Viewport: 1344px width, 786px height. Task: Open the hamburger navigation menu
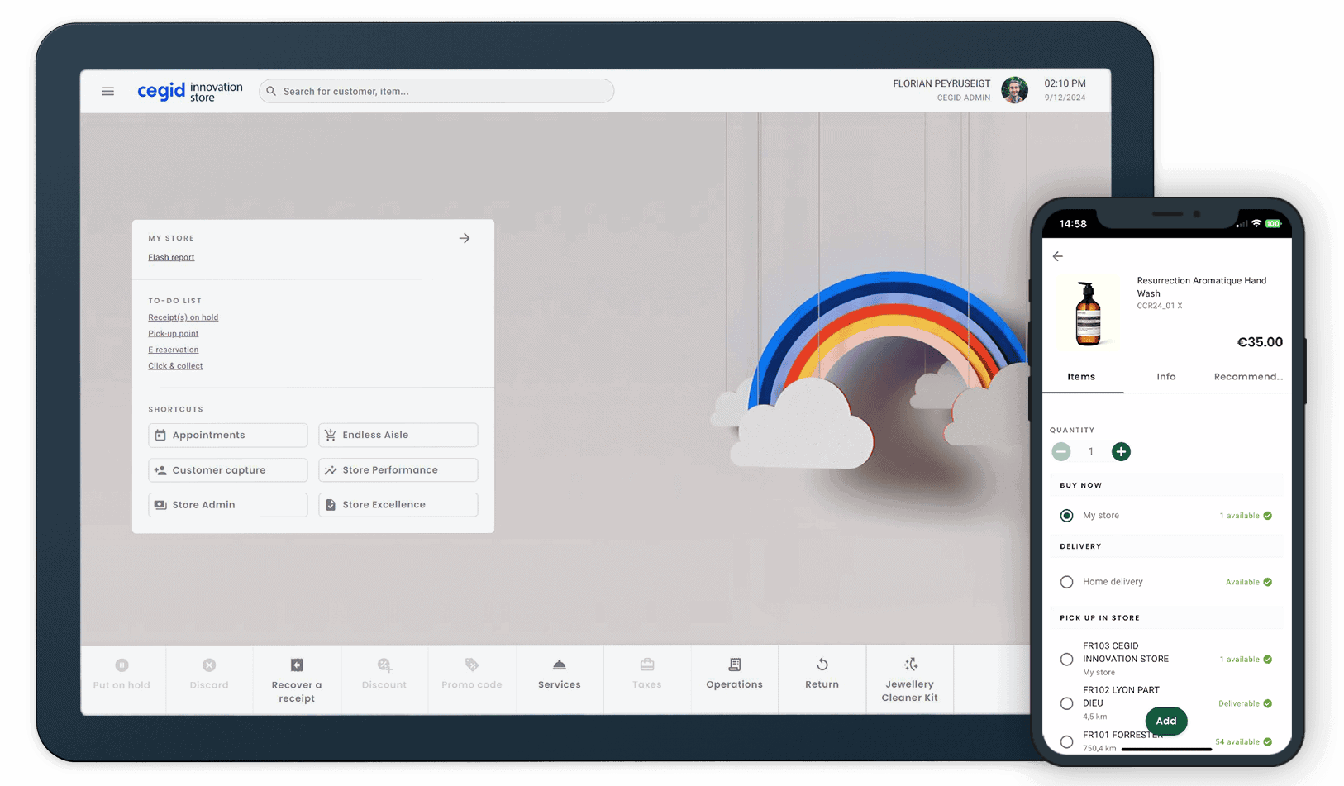tap(107, 91)
